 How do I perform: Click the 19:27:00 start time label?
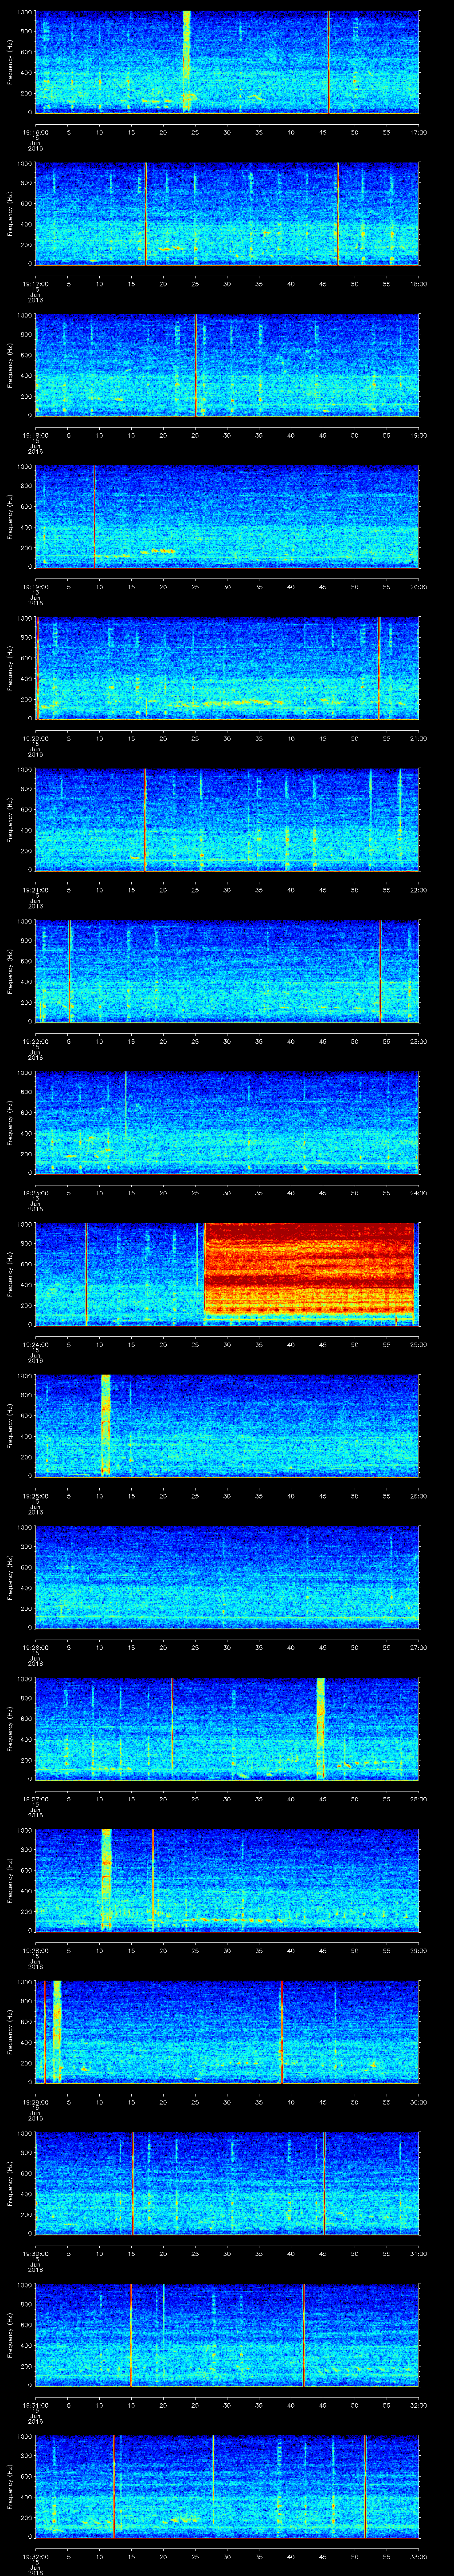click(x=35, y=1798)
